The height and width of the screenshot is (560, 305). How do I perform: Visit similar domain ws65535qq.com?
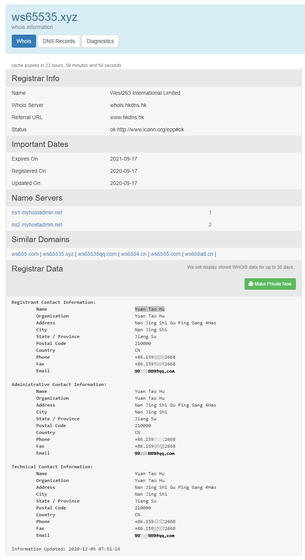click(x=97, y=254)
